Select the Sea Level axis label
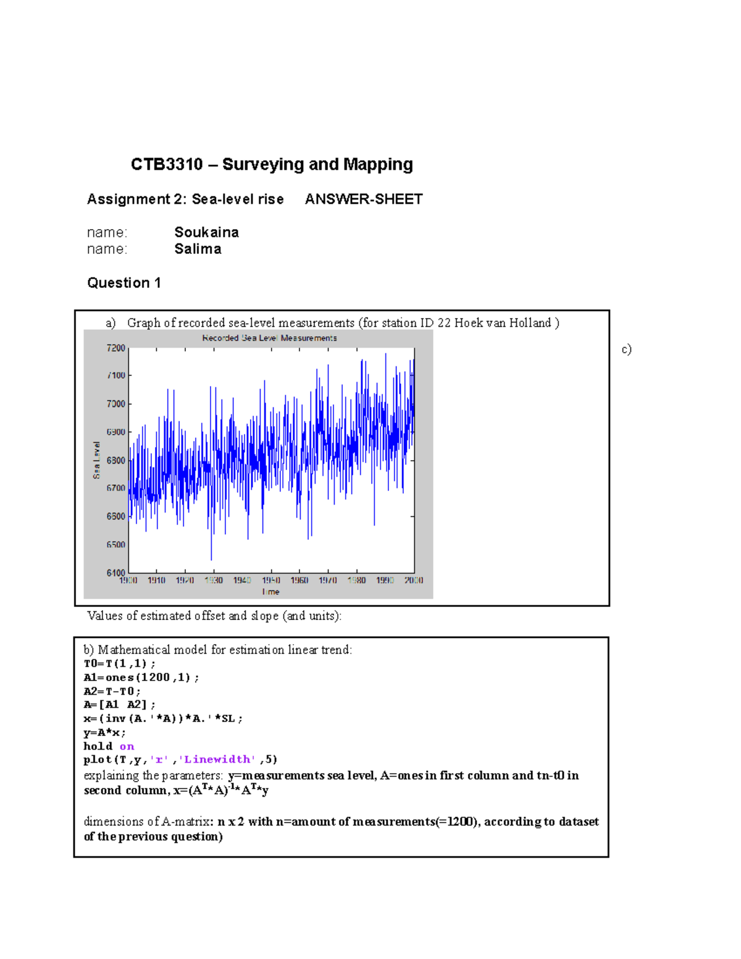The image size is (741, 959). pyautogui.click(x=96, y=458)
